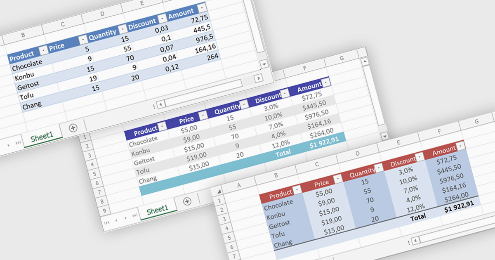Click scroll-left arrow beside blue window tab bar

pyautogui.click(x=161, y=104)
